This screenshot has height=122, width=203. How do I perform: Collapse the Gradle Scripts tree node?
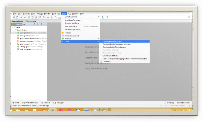[12, 30]
